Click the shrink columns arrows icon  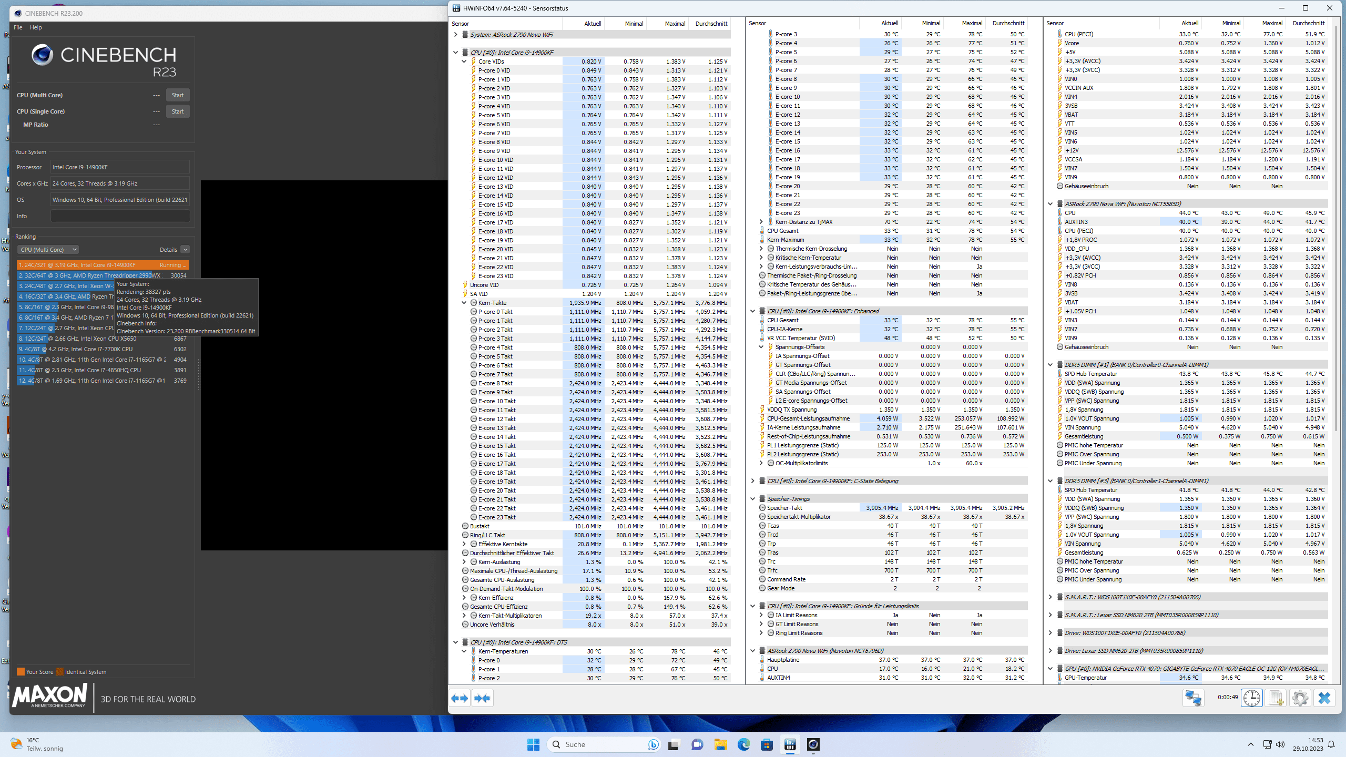click(x=482, y=698)
